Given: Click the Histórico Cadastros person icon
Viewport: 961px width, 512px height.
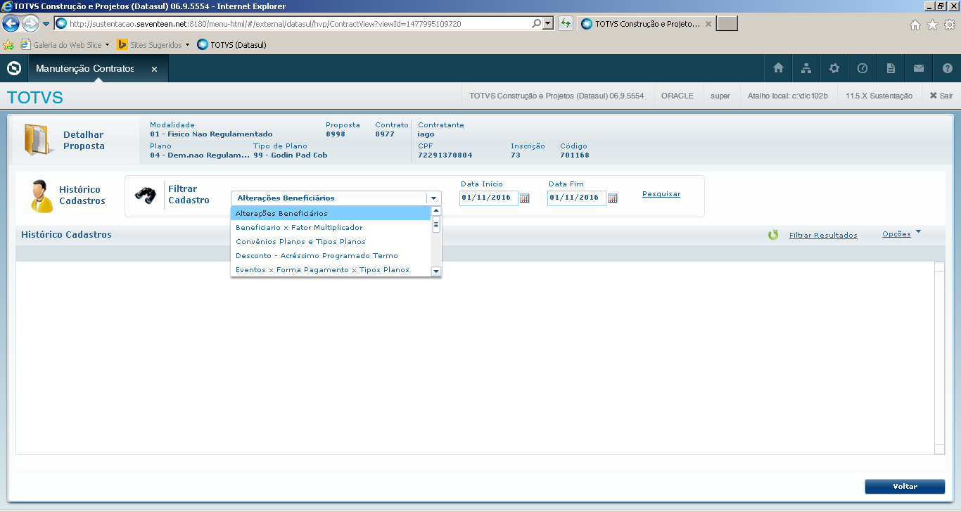Looking at the screenshot, I should tap(41, 196).
